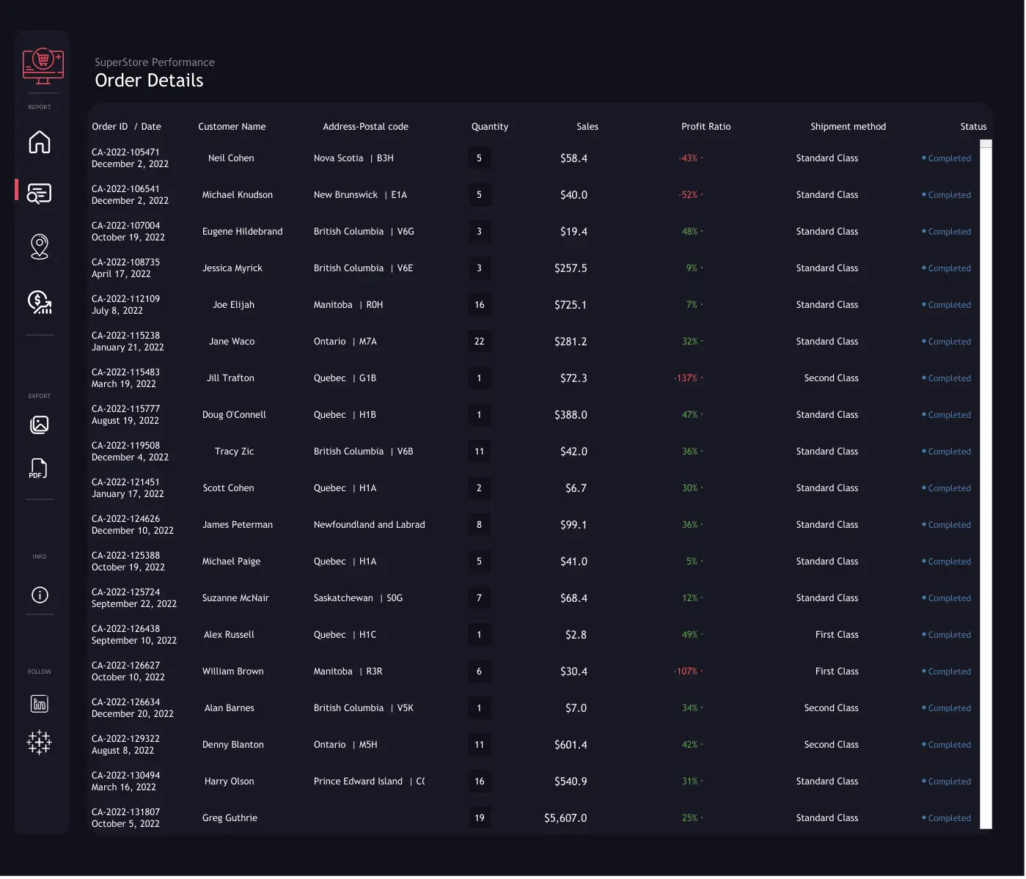
Task: Click the table's vertical scrollbar
Action: (986, 484)
